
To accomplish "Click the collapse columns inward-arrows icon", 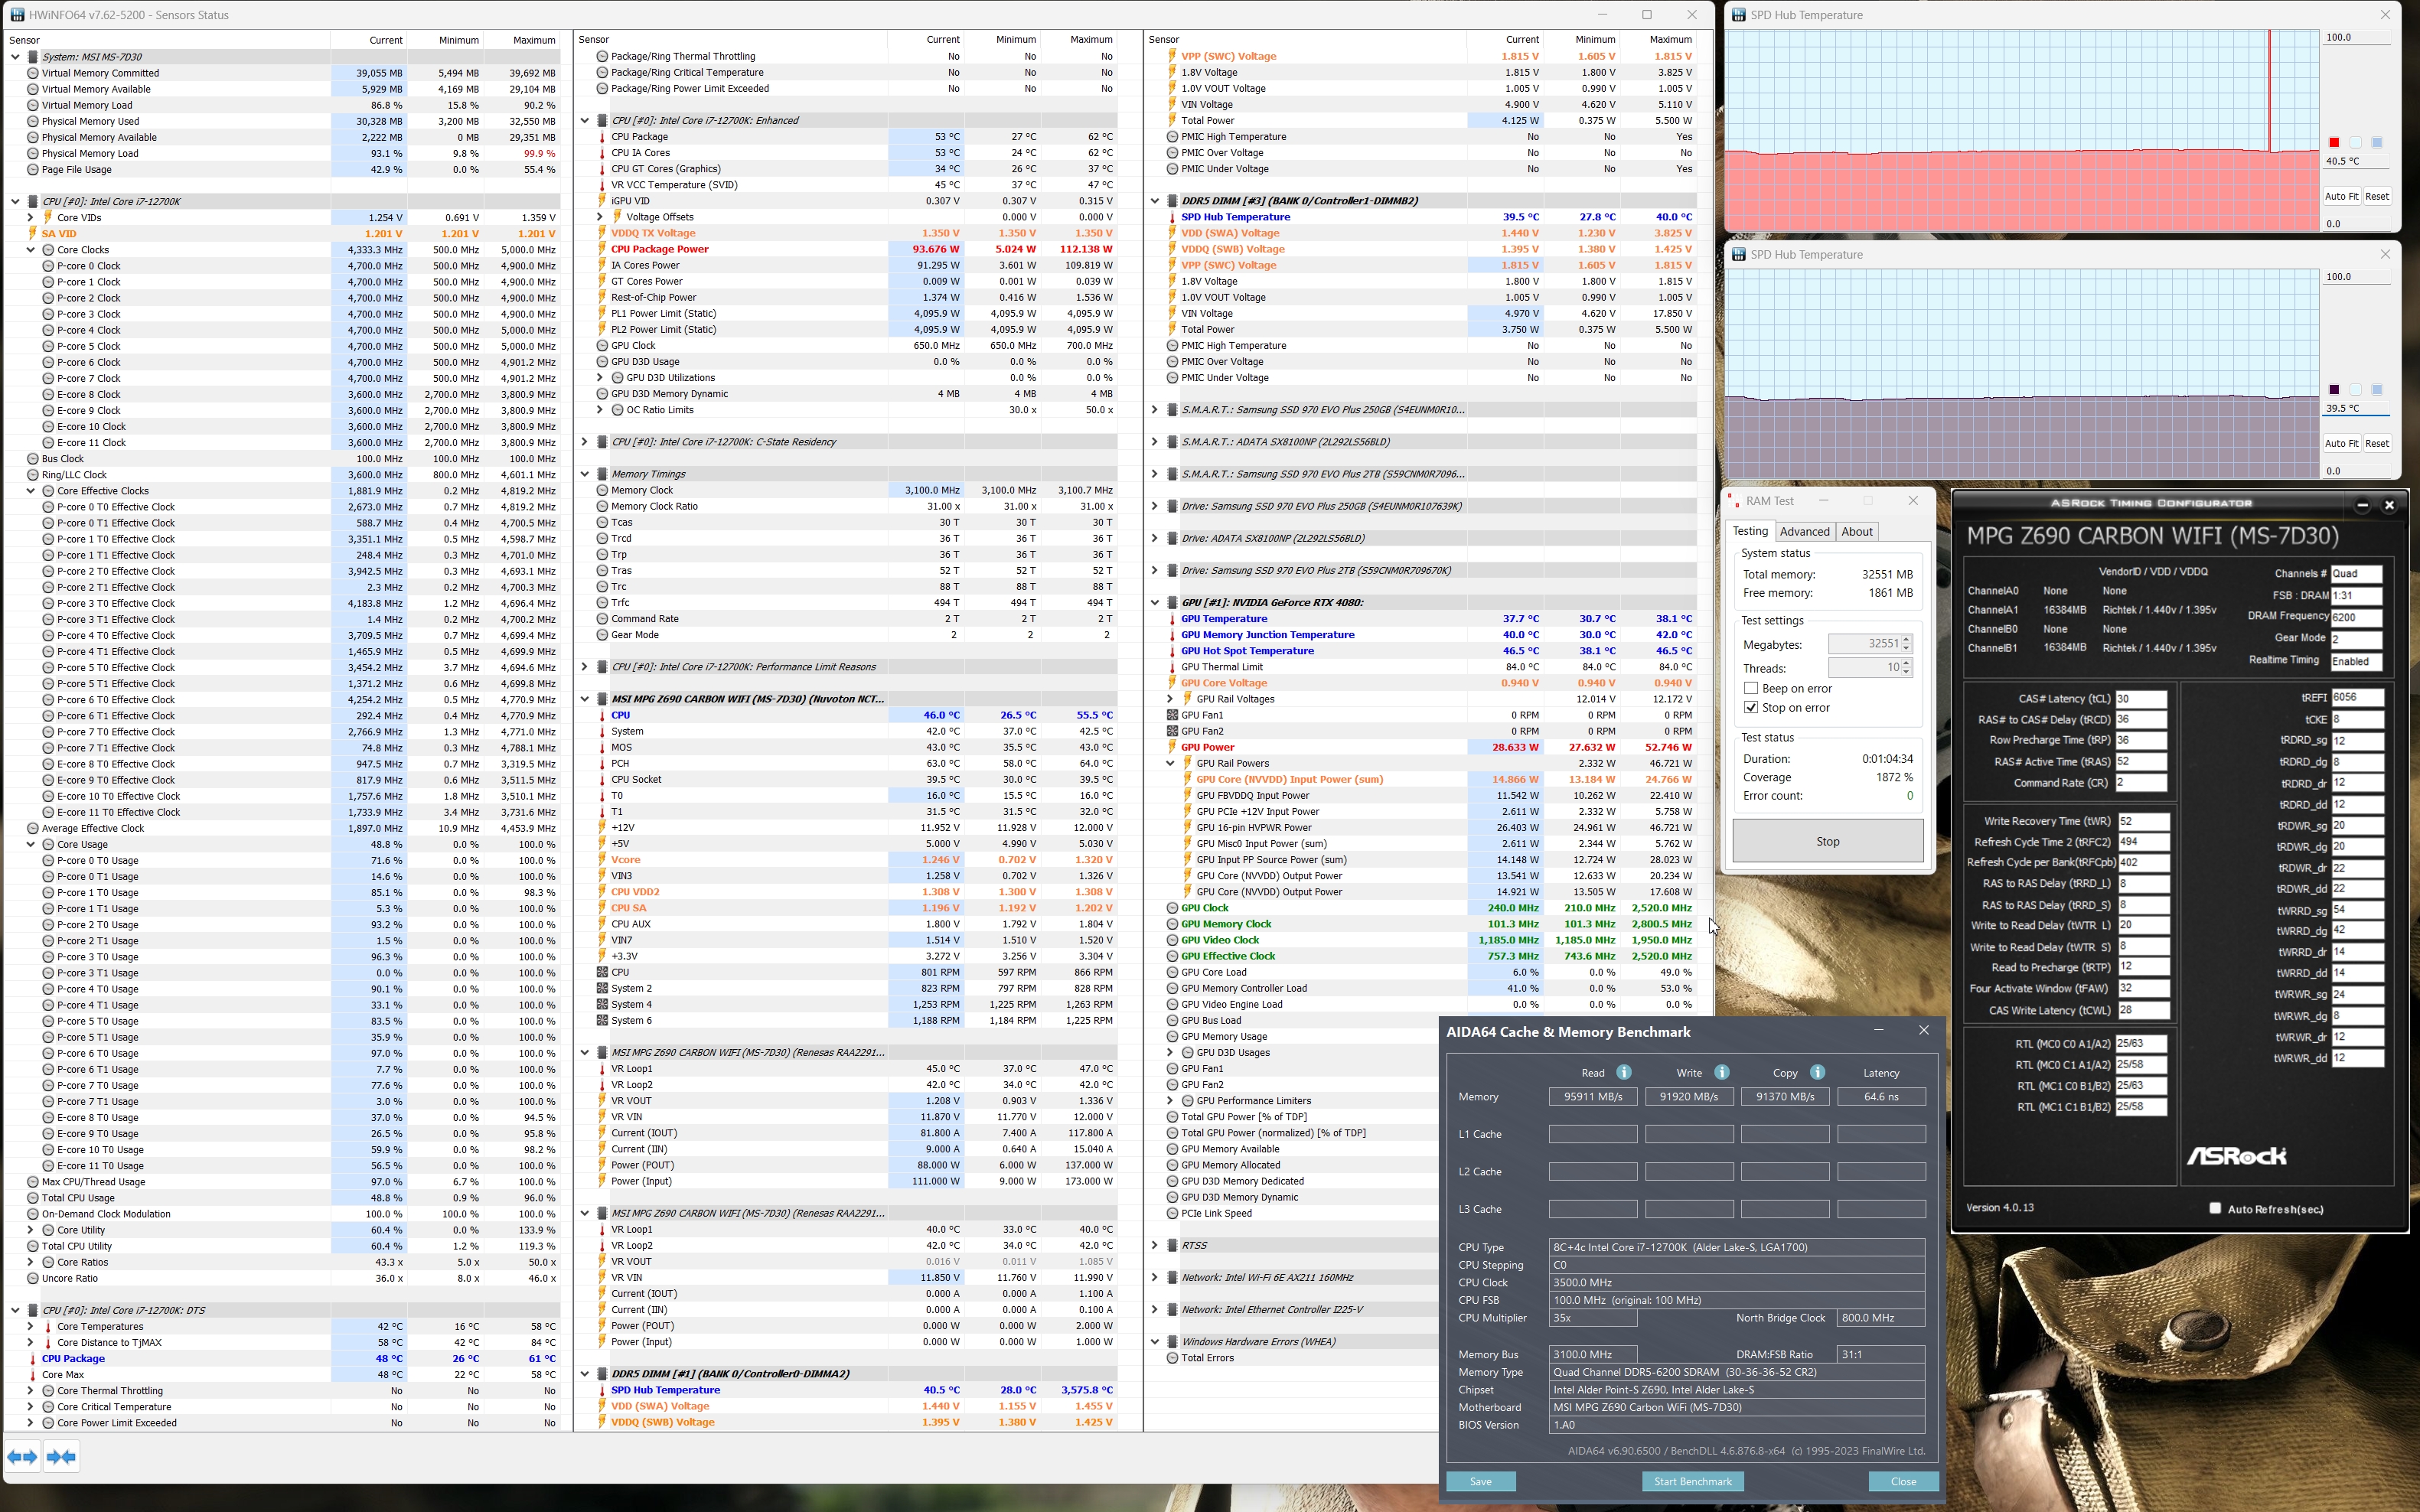I will [x=61, y=1457].
